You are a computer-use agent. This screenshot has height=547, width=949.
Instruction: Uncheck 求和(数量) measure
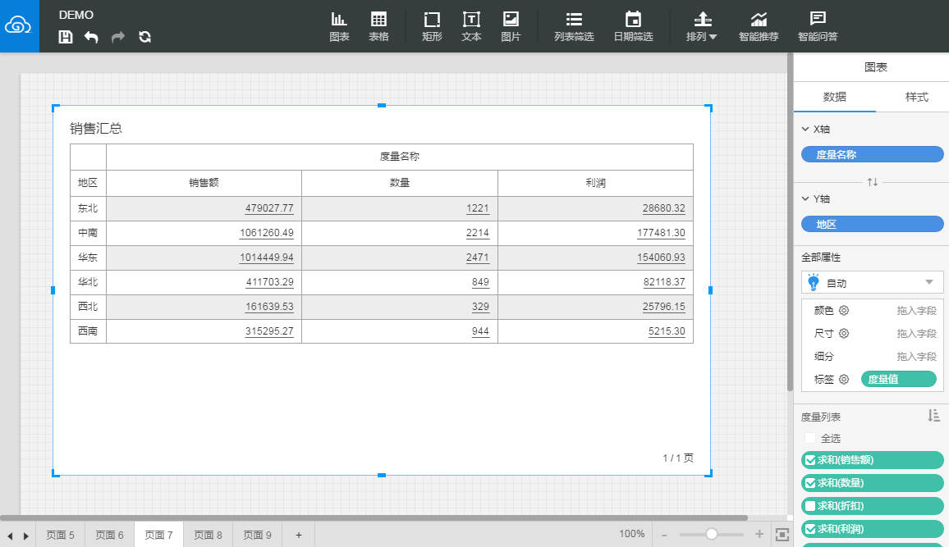tap(810, 483)
